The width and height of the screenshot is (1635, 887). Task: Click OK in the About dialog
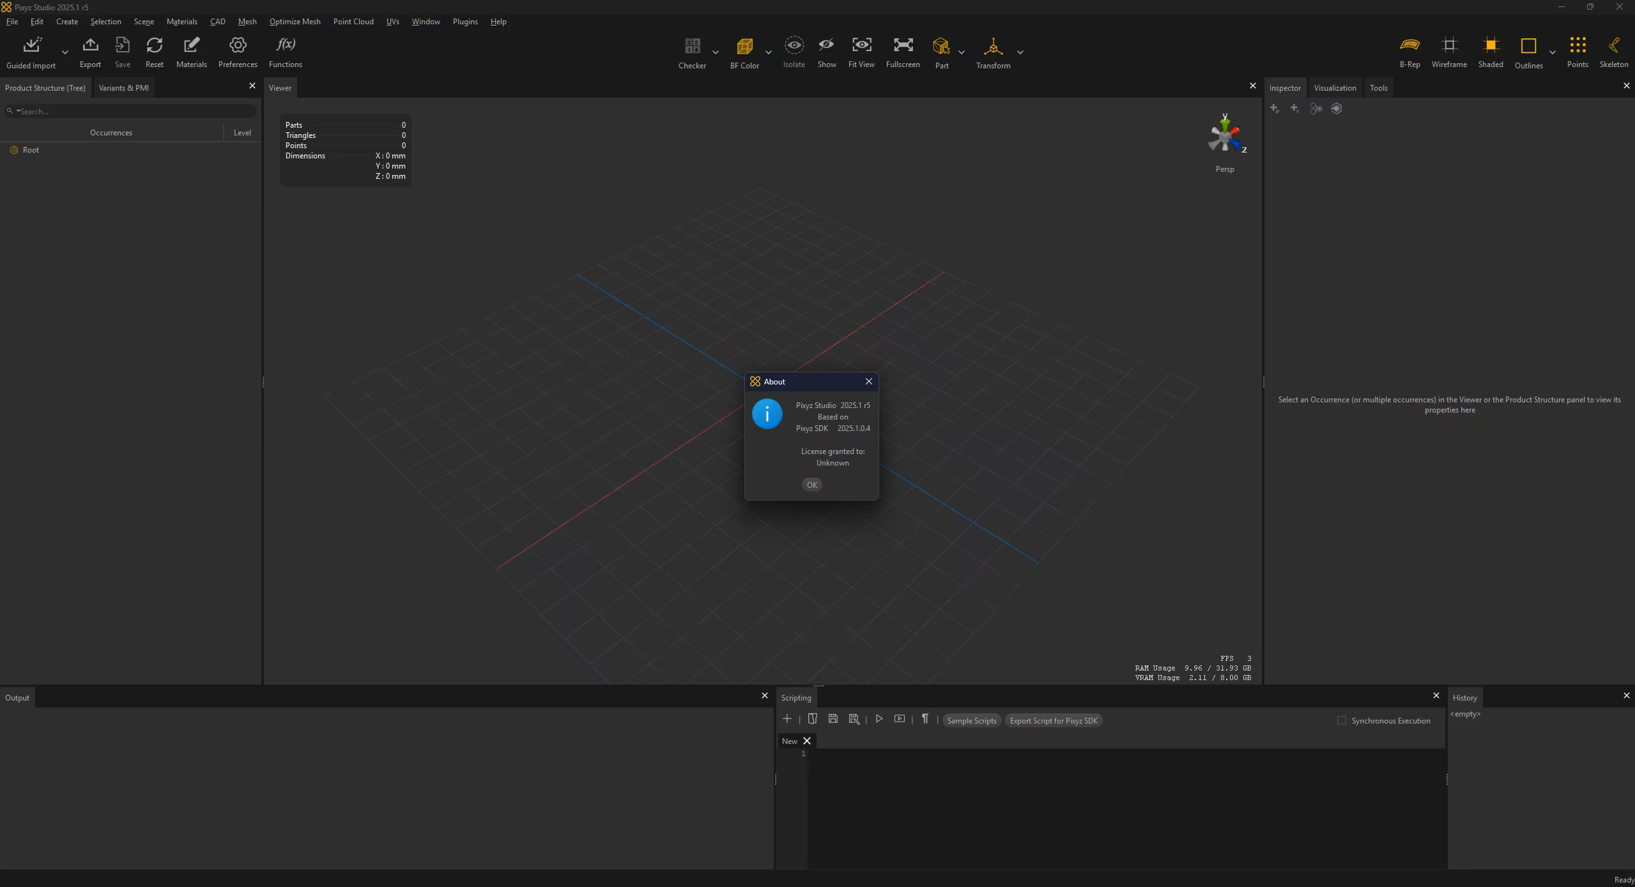(811, 485)
